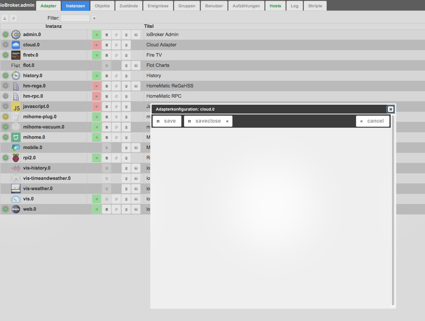425x321 pixels.
Task: Reload the javascript.0 instance
Action: pyautogui.click(x=116, y=107)
